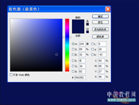The width and height of the screenshot is (139, 105).
Task: Enable the 只有 Web 颜色 checkbox
Action: [11, 75]
